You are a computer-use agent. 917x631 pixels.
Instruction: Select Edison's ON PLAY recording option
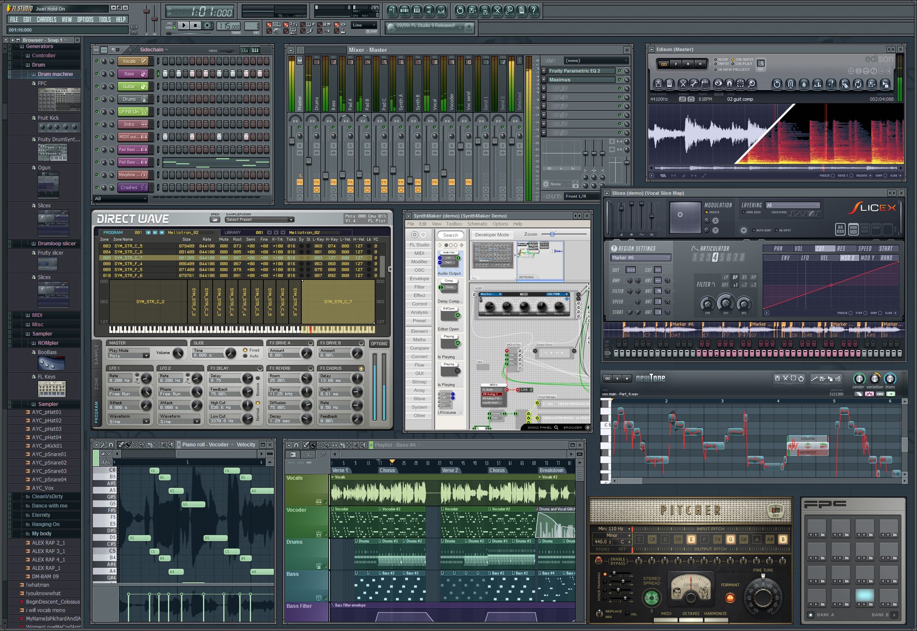click(733, 64)
